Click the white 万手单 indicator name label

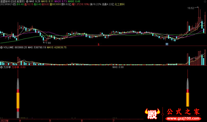click(7, 67)
